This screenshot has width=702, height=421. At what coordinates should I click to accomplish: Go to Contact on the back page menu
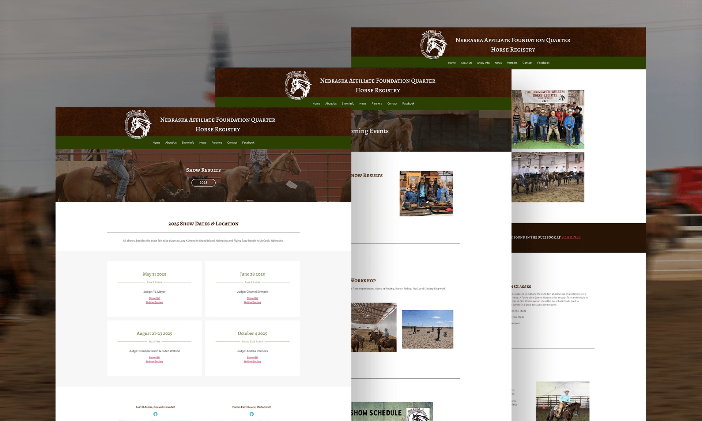(527, 63)
